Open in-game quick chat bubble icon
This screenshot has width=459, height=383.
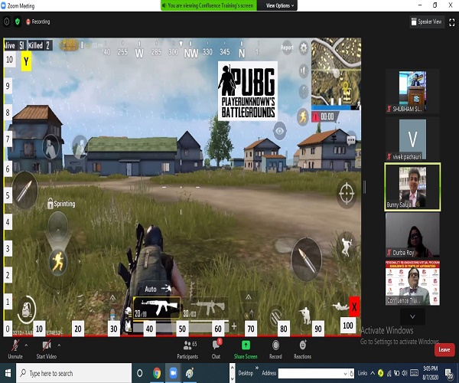[x=351, y=141]
